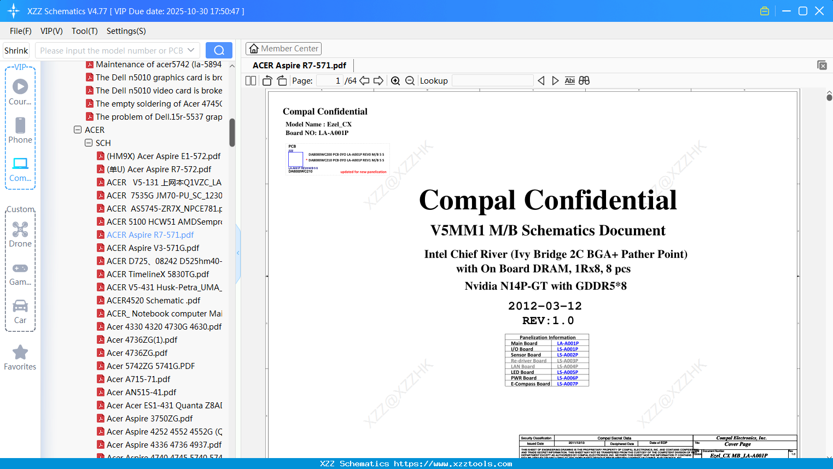The height and width of the screenshot is (469, 833).
Task: Open the Car category
Action: (x=20, y=312)
